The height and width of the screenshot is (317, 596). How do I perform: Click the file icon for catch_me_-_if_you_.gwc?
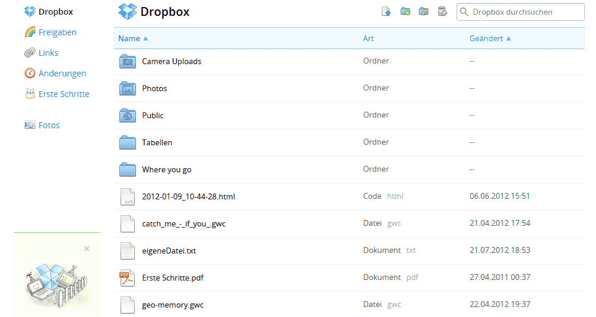[x=128, y=224]
